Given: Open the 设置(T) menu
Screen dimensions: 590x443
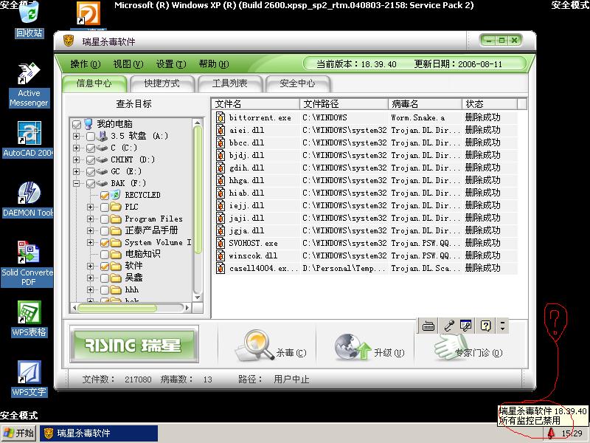Looking at the screenshot, I should [x=171, y=64].
